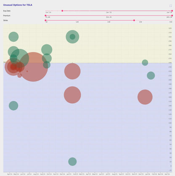This screenshot has height=176, width=175.
Task: Select the green bubble at strike 140
Action: click(x=13, y=106)
